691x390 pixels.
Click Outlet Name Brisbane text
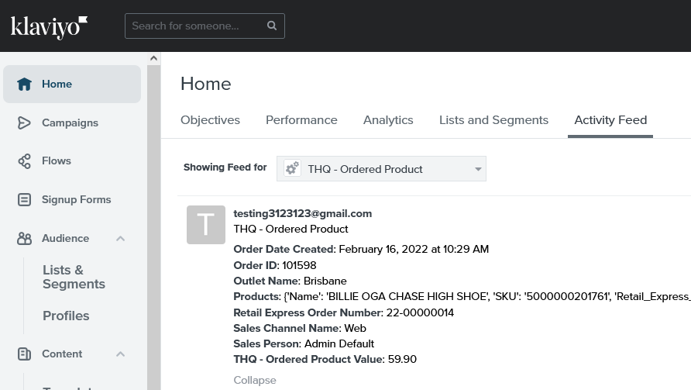coord(290,281)
